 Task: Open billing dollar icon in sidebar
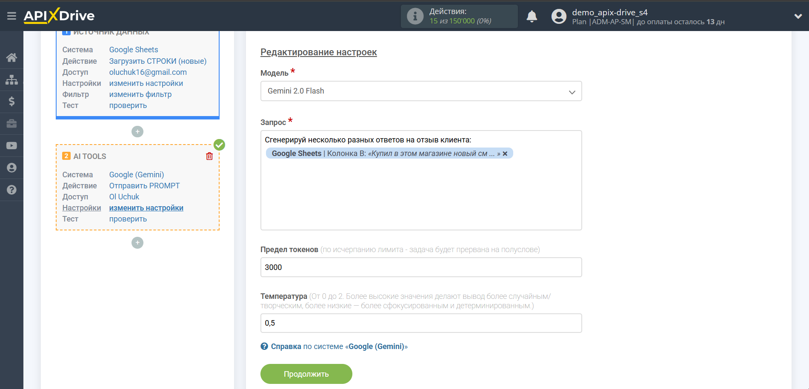[11, 102]
